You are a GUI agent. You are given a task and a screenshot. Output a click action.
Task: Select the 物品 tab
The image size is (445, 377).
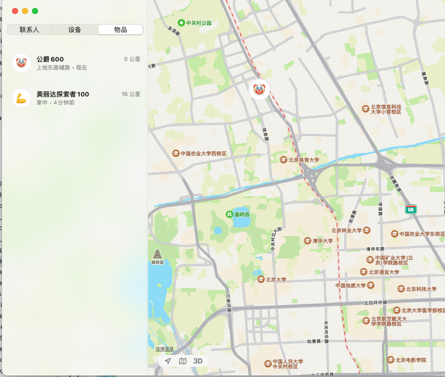[x=120, y=30]
